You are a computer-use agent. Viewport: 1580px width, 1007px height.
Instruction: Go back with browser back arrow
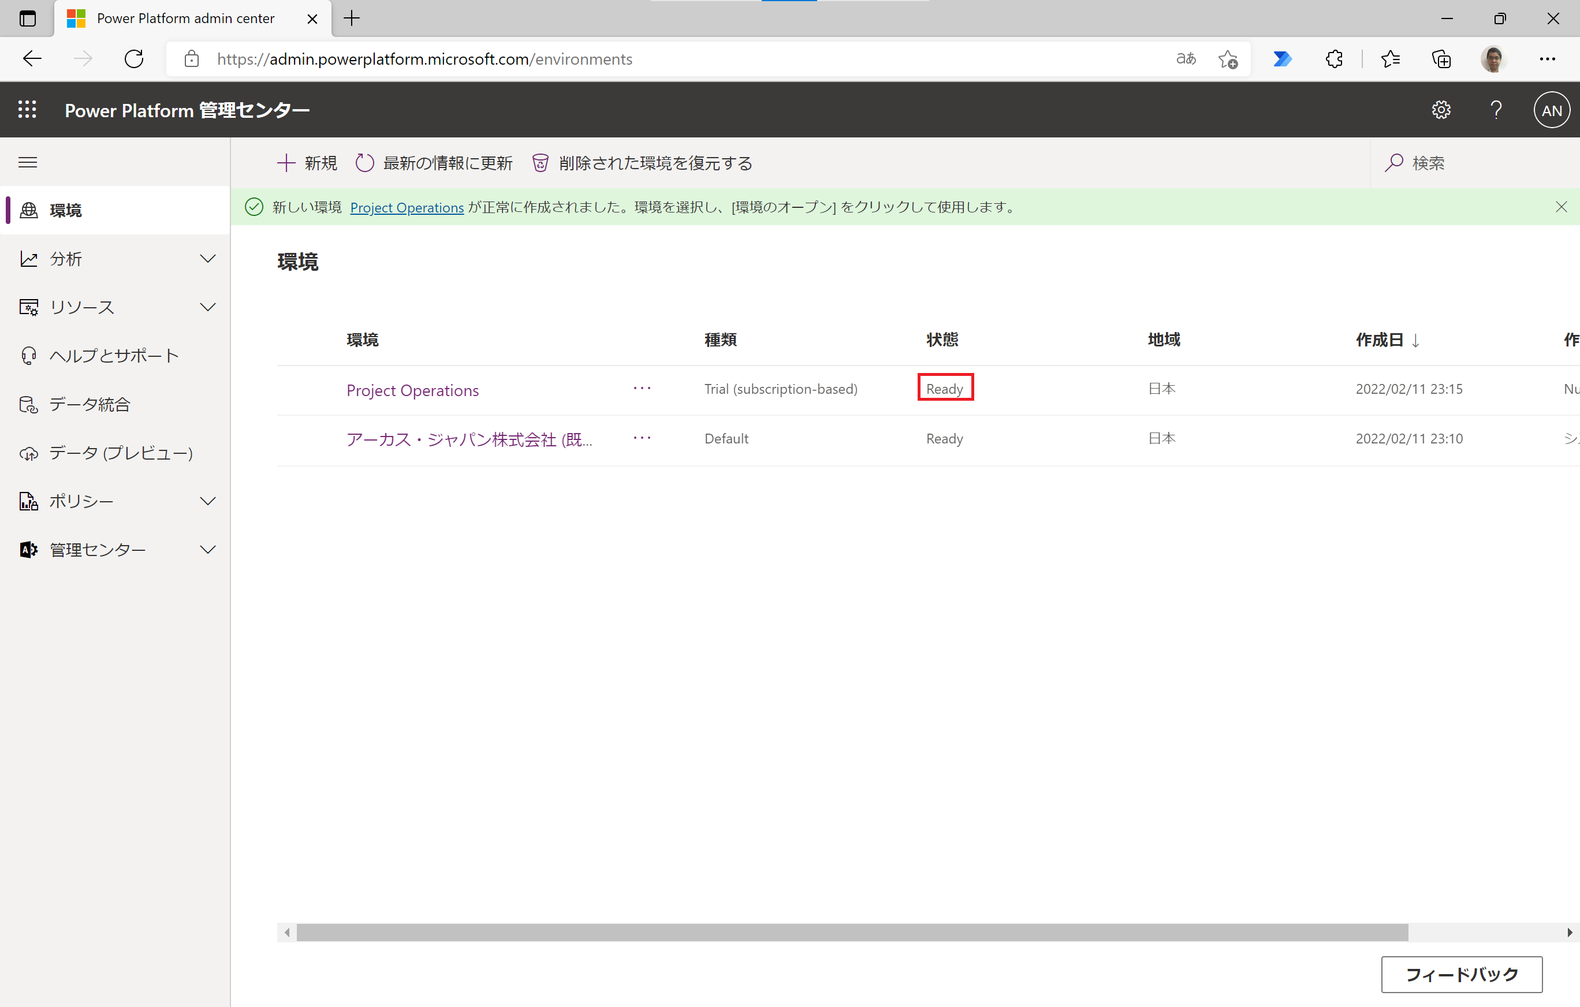(32, 59)
